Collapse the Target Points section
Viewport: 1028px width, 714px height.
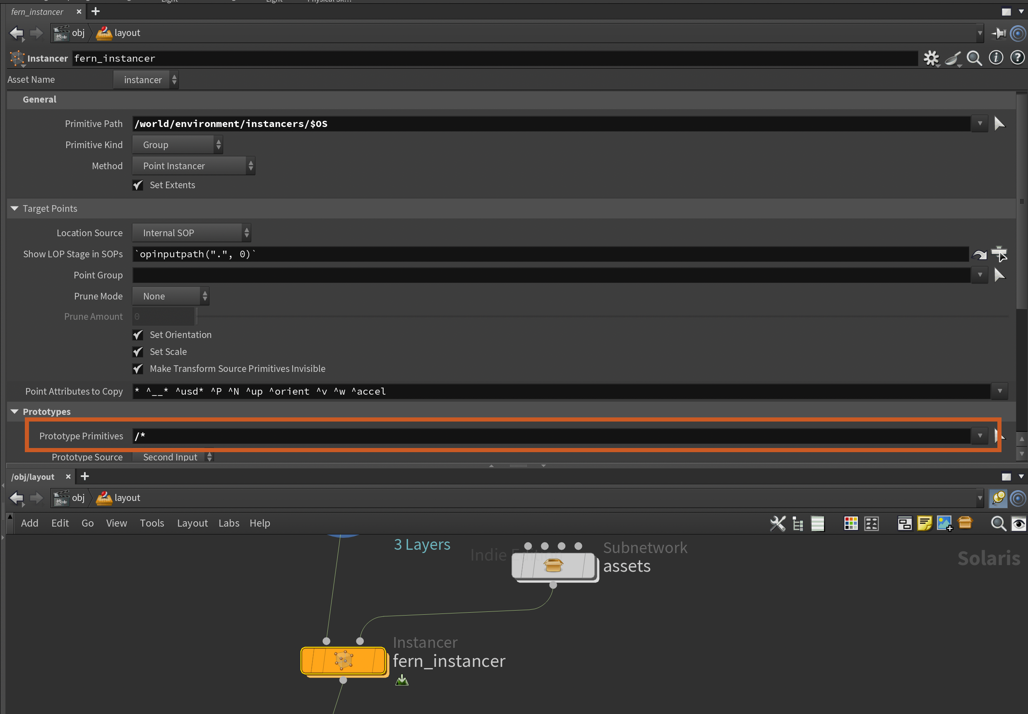(14, 208)
